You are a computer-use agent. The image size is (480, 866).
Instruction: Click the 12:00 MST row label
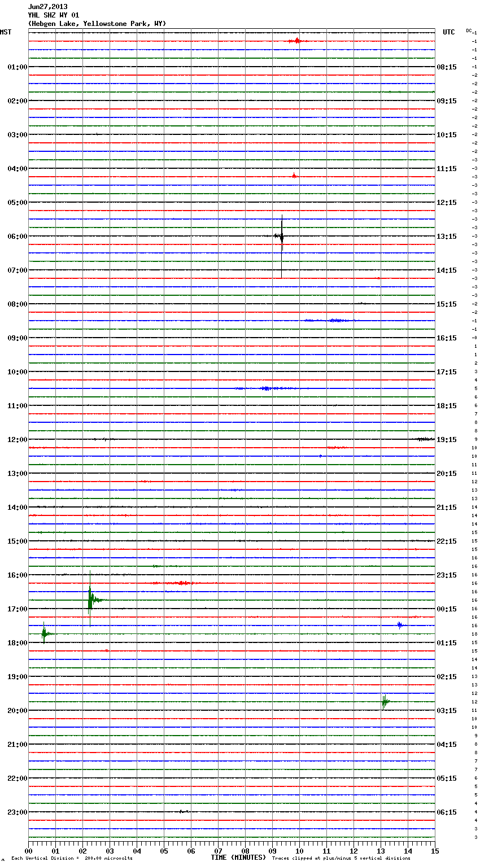coord(18,440)
